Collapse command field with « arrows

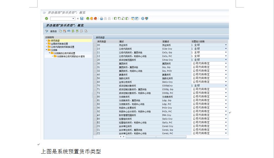click(78, 18)
